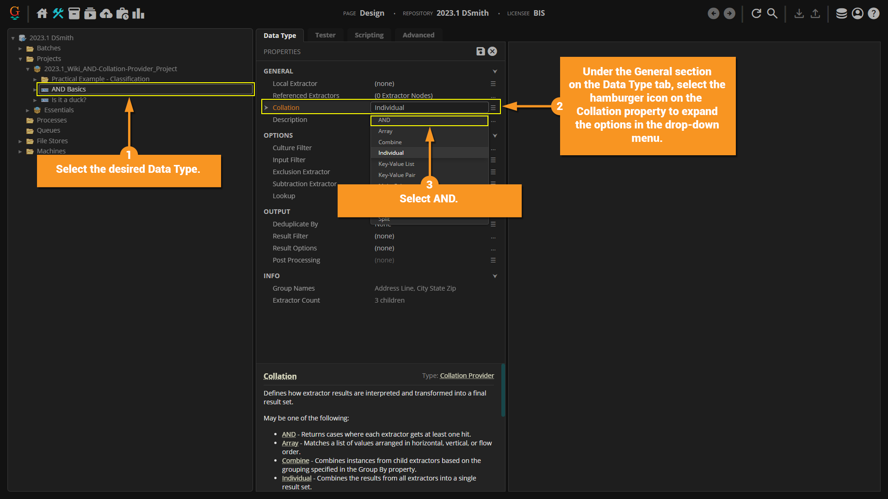
Task: Open the Home page icon
Action: (42, 13)
